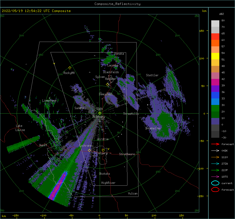Pick the yellow swatch between 54 and 51 dBZ
The width and height of the screenshot is (235, 219).
coord(215,56)
